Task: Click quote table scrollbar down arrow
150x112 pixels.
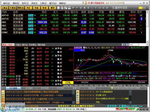Action: (147, 42)
